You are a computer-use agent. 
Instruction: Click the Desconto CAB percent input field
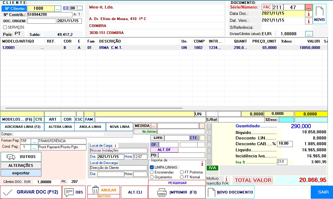tap(285, 144)
